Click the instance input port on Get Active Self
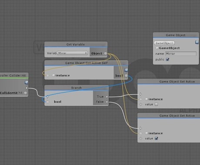 47,76
